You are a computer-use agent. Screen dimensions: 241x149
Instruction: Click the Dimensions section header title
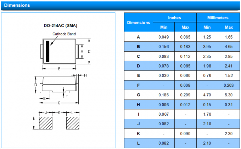coord(17,5)
